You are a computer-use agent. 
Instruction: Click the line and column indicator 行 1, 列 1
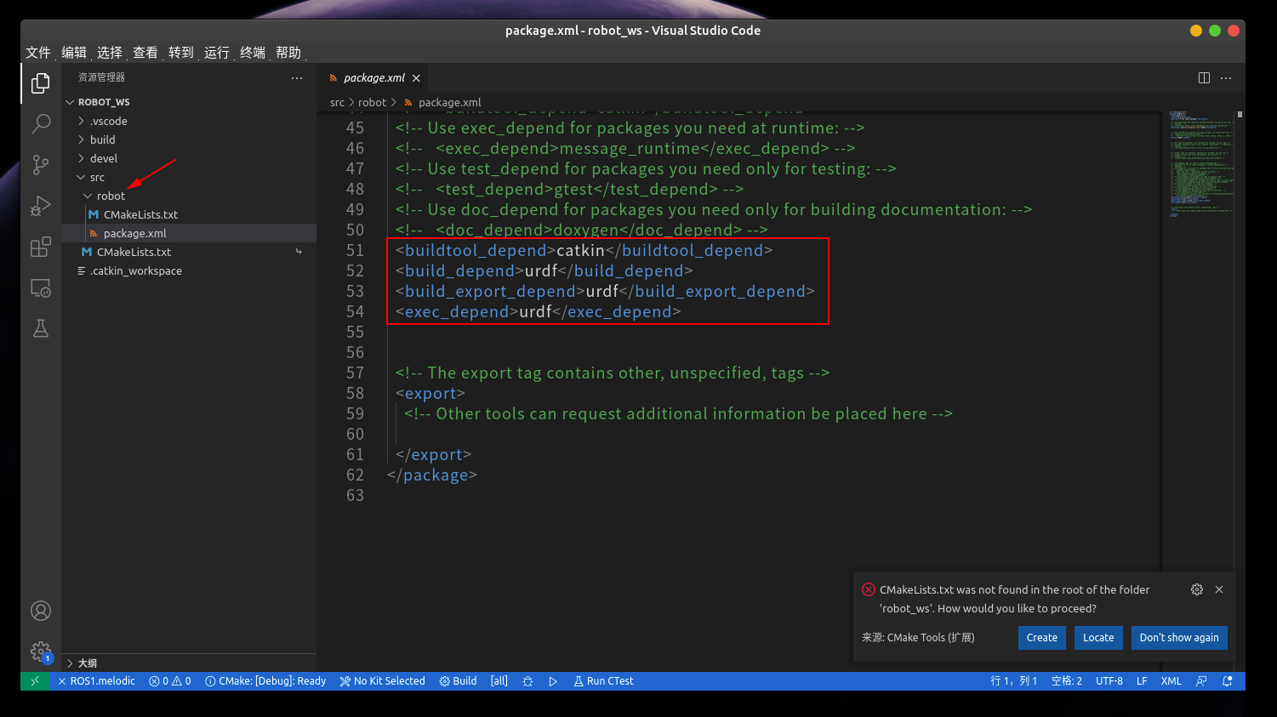pos(1014,681)
